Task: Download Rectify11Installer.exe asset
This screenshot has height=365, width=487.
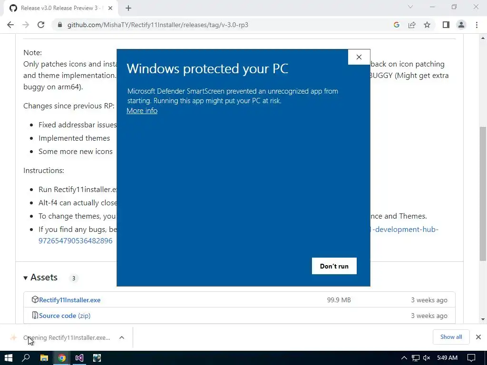Action: pyautogui.click(x=69, y=300)
